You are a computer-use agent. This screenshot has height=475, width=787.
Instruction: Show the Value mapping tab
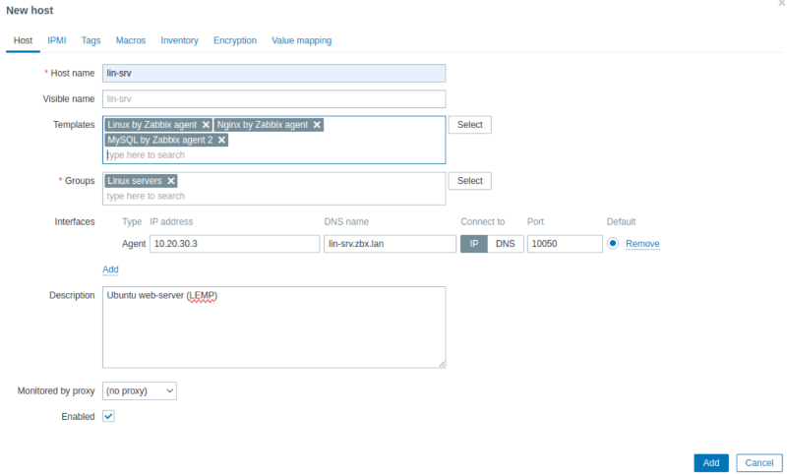click(302, 40)
